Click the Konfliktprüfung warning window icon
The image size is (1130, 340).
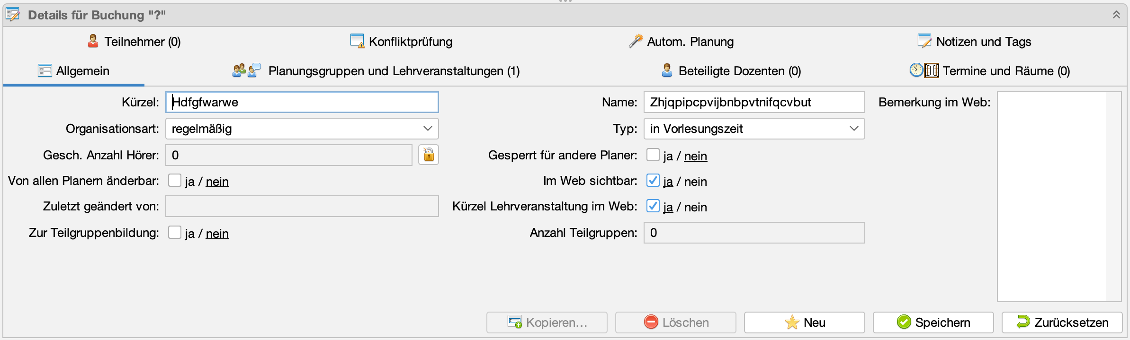click(357, 42)
